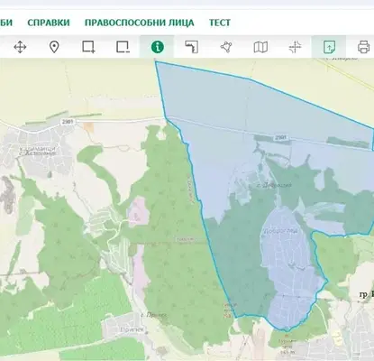Open the folded map layers icon
The image size is (374, 361).
(260, 47)
